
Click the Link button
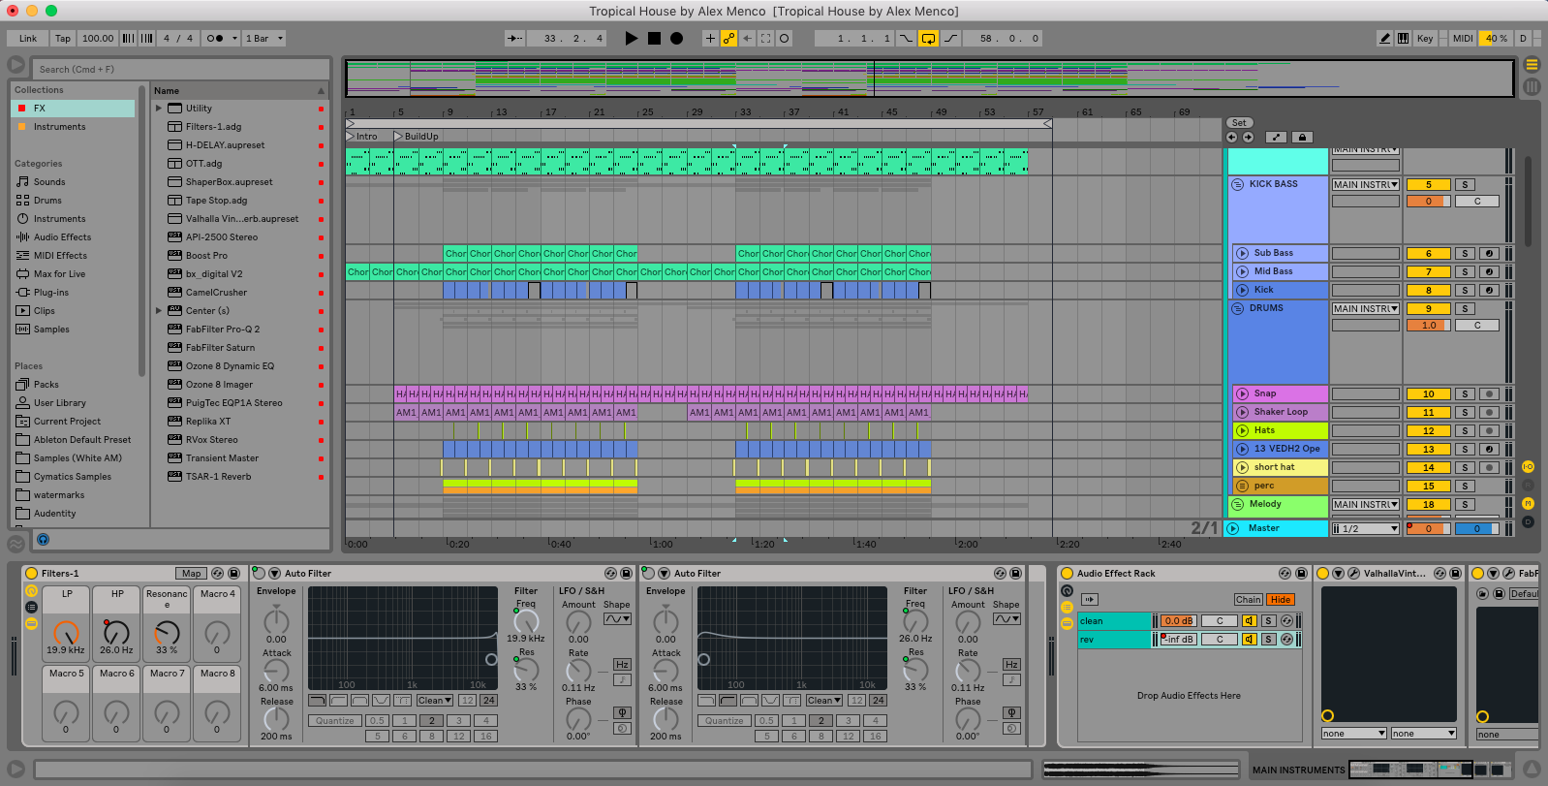28,39
